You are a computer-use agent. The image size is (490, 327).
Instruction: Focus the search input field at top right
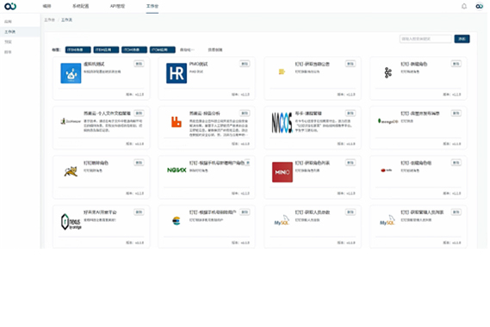pyautogui.click(x=425, y=39)
